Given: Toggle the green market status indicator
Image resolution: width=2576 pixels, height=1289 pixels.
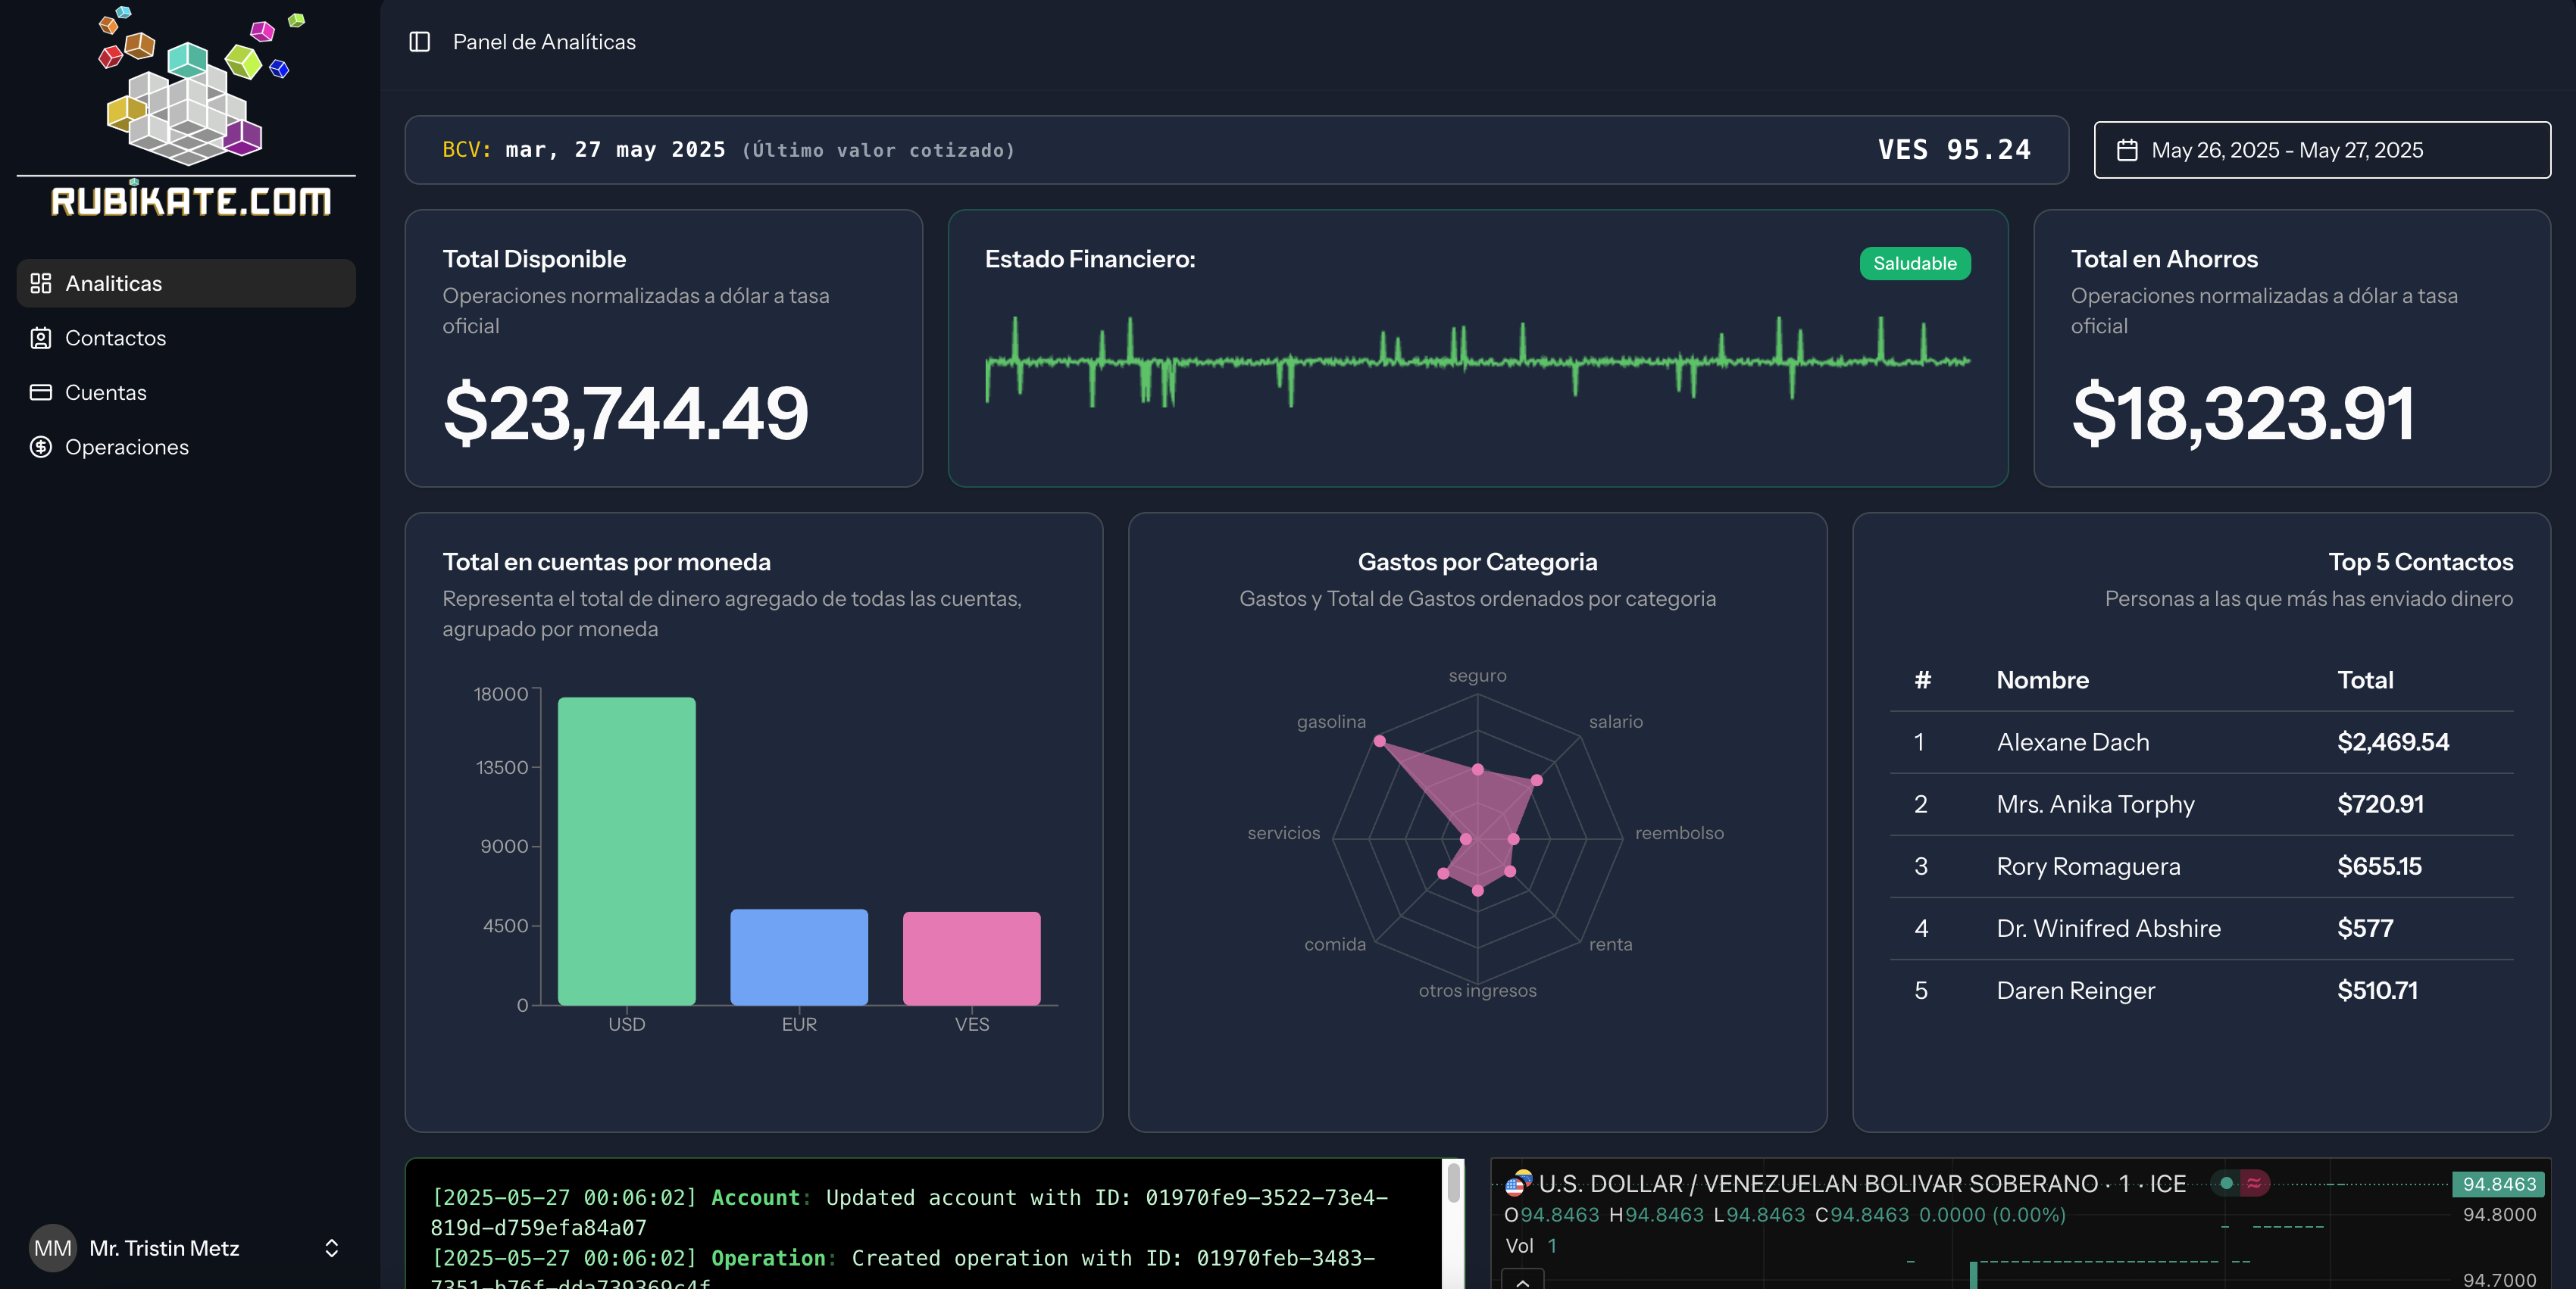Looking at the screenshot, I should [x=2226, y=1183].
